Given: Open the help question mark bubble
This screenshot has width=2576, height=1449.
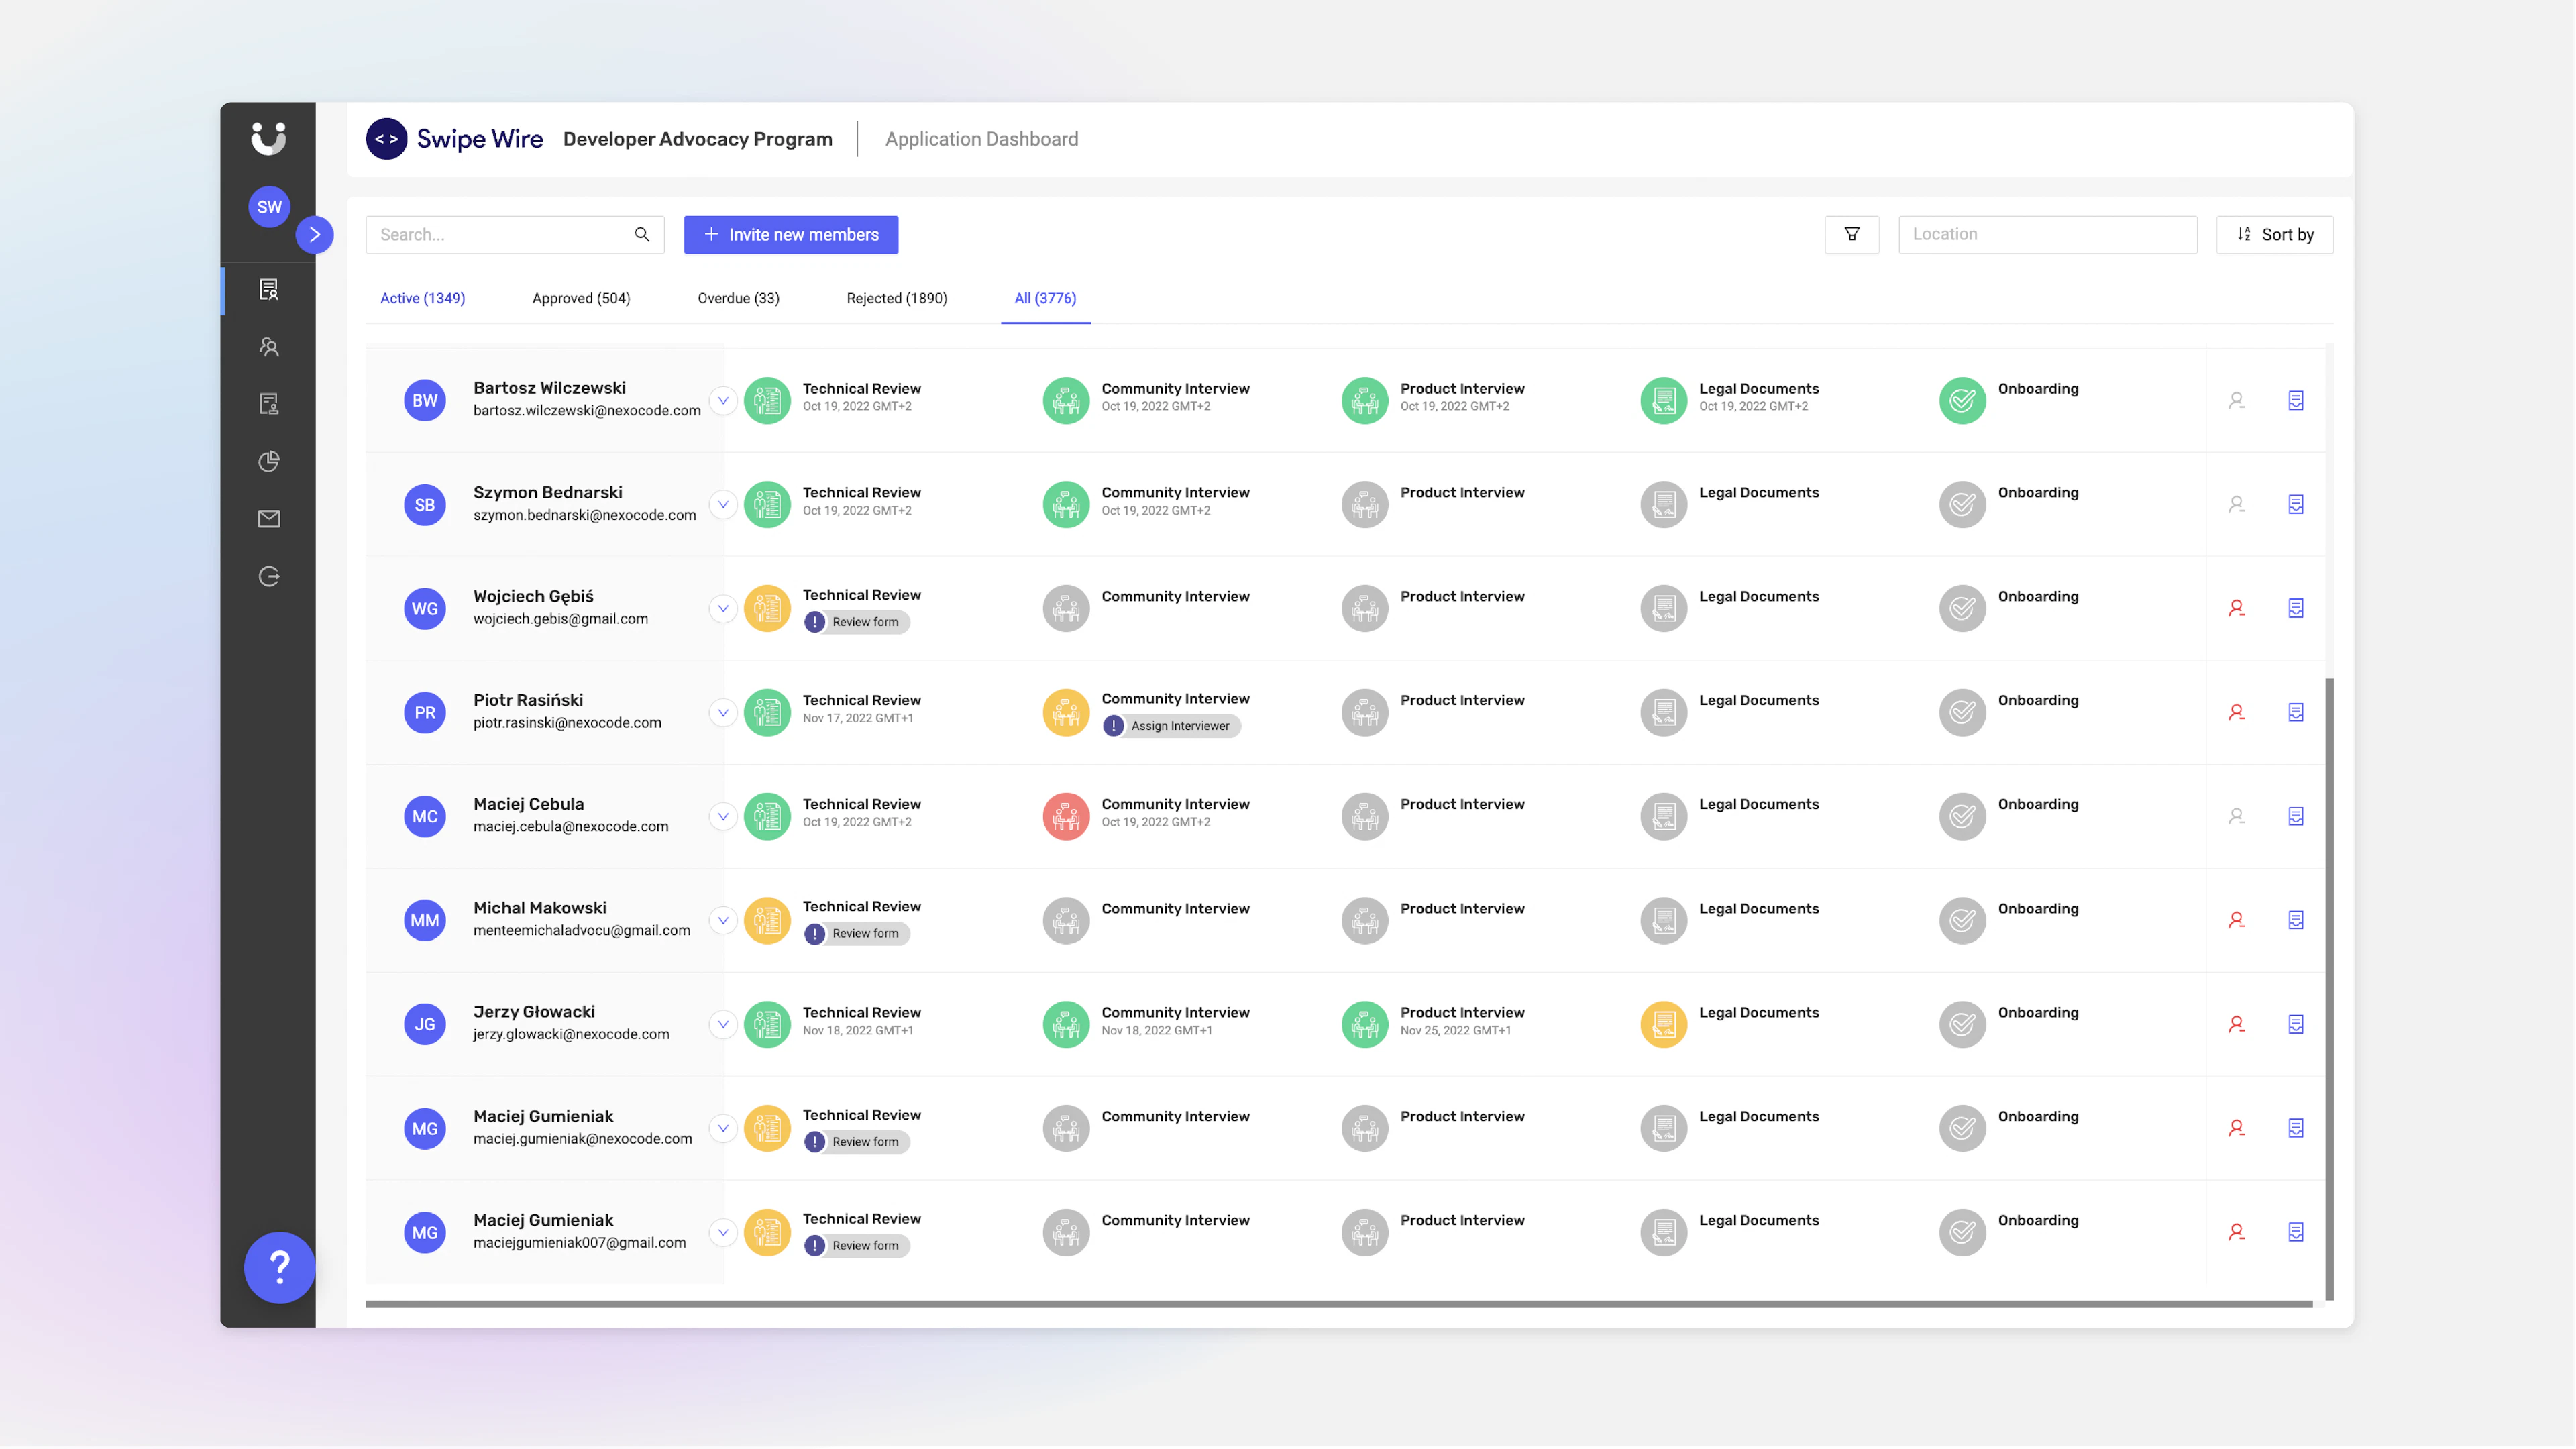Looking at the screenshot, I should coord(279,1268).
